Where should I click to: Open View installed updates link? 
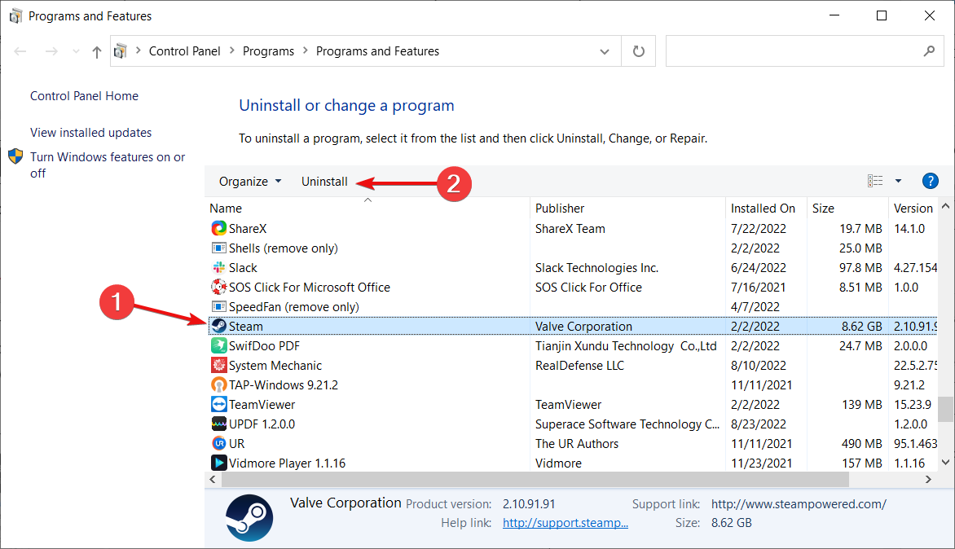pyautogui.click(x=90, y=133)
